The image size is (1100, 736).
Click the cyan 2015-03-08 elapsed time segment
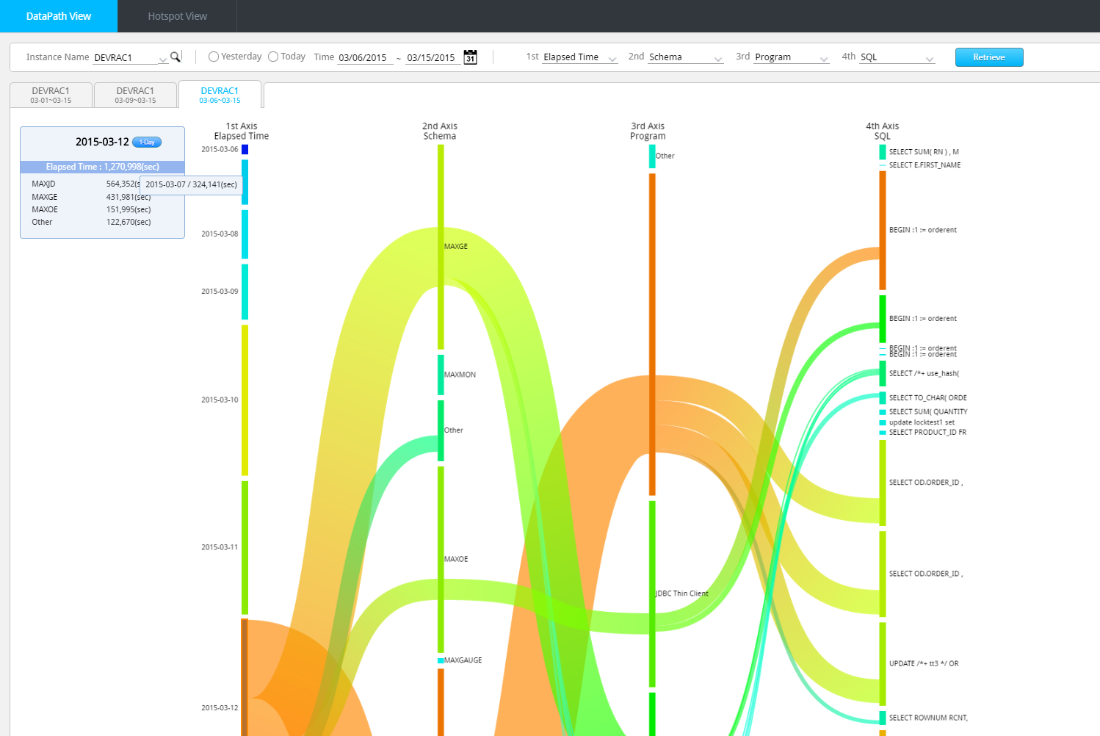pyautogui.click(x=245, y=234)
